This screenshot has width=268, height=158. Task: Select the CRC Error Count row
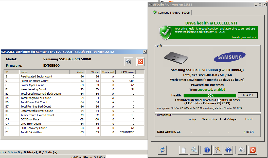[74, 124]
